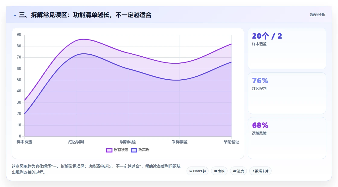Viewport: 338px width, 187px height.
Task: Open the 20个 / 2 样本覆盖 card
Action: (x=287, y=49)
